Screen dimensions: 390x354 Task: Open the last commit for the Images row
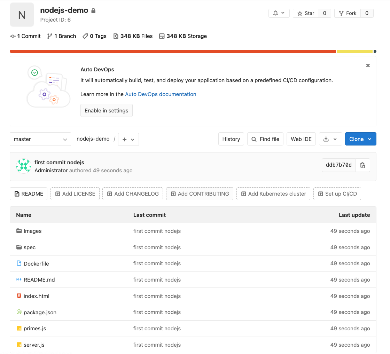[157, 231]
